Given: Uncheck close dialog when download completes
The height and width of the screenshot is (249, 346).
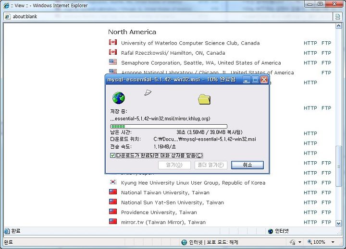Looking at the screenshot, I should click(x=112, y=155).
